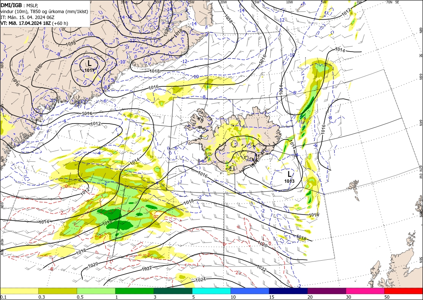
Task: Click the light green 0.5–1 legend segment
Action: (96, 291)
